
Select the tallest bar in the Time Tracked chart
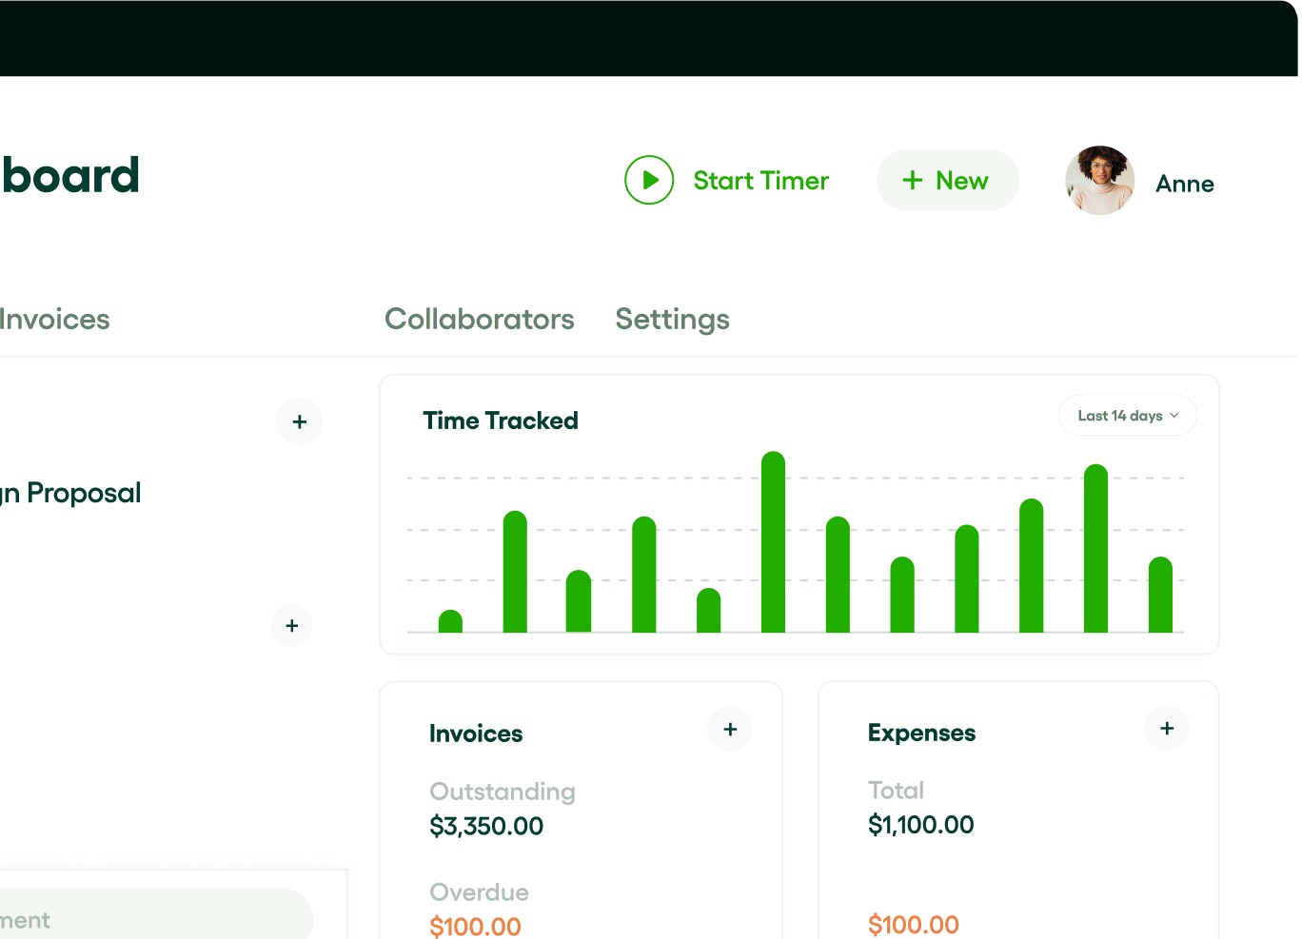772,542
